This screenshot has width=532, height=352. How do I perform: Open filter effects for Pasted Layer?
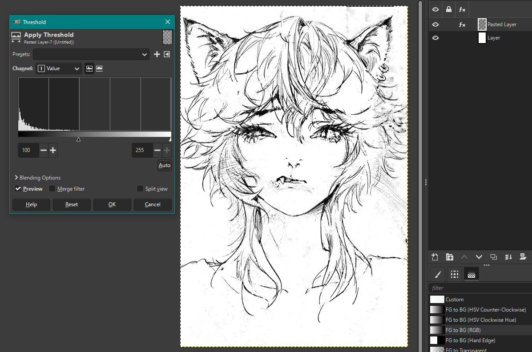pyautogui.click(x=462, y=24)
